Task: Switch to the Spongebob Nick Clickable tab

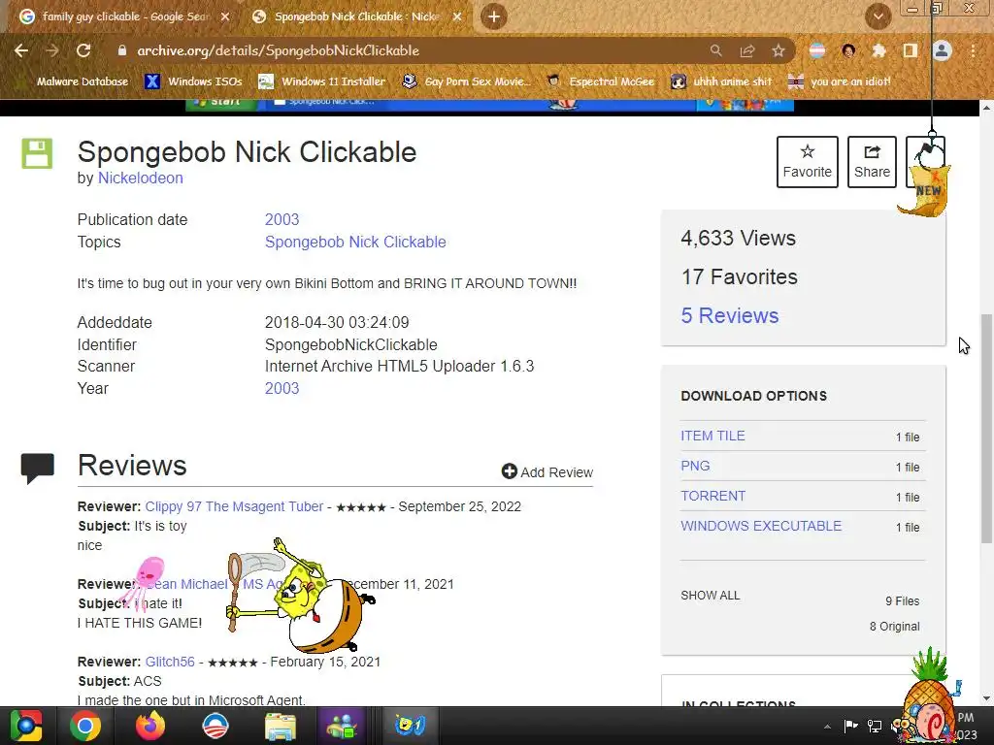Action: (x=356, y=16)
